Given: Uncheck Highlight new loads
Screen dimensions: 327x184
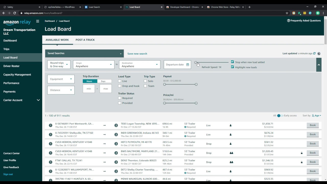Looking at the screenshot, I should tap(232, 67).
